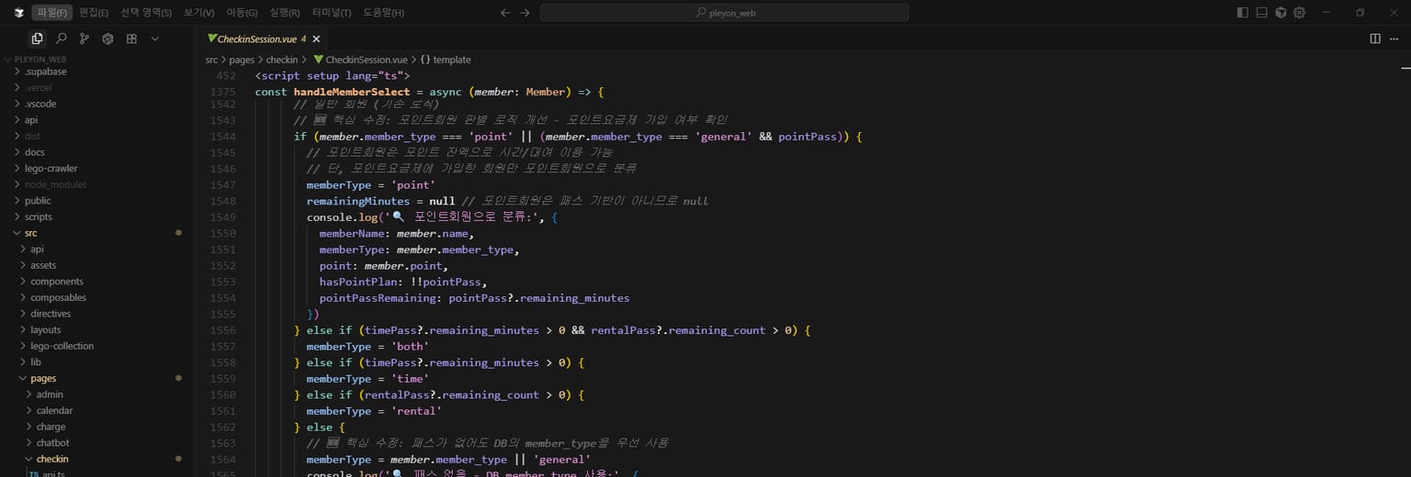Expand the dist folder

coord(96,136)
